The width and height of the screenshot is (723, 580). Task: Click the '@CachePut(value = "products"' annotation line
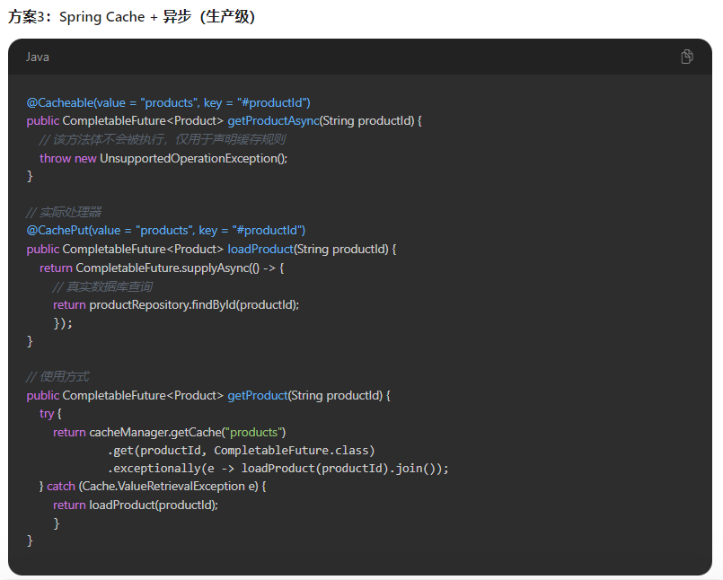pos(166,231)
